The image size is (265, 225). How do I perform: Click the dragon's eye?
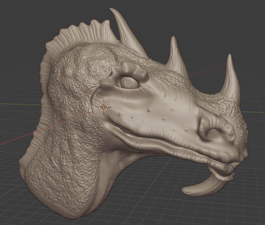(128, 83)
